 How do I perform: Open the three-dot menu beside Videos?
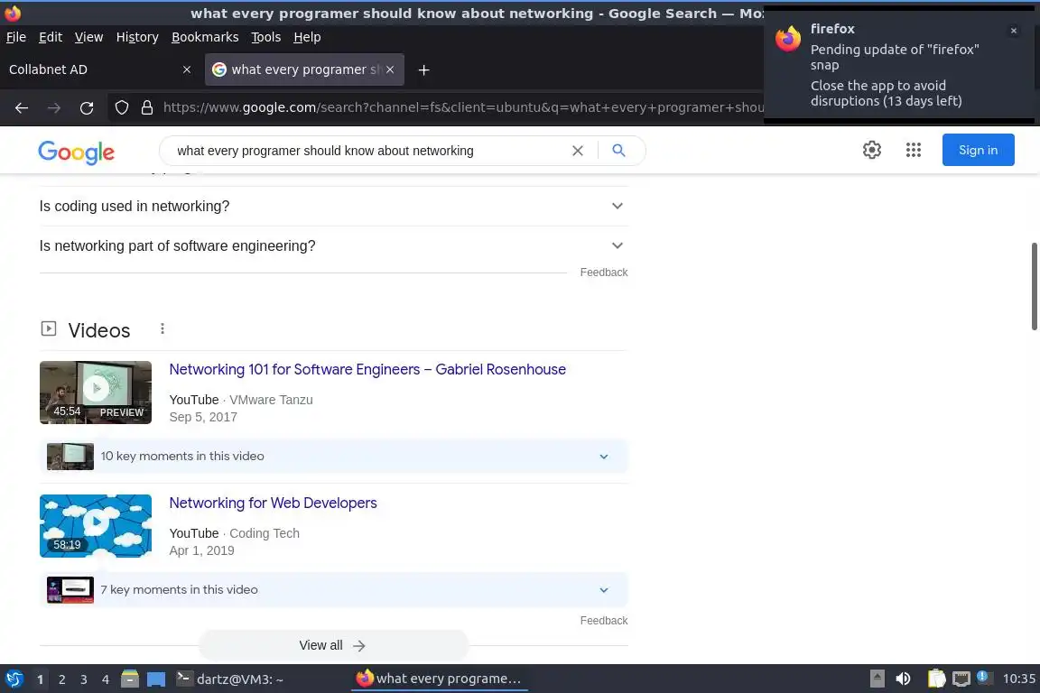click(162, 329)
